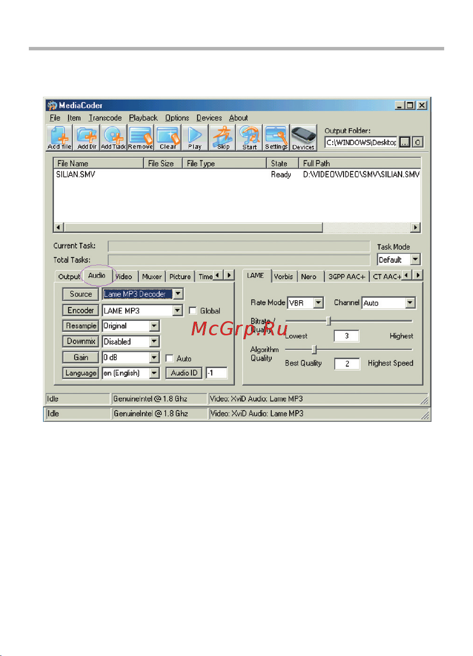Click the Resample button
The width and height of the screenshot is (473, 656).
pyautogui.click(x=81, y=326)
